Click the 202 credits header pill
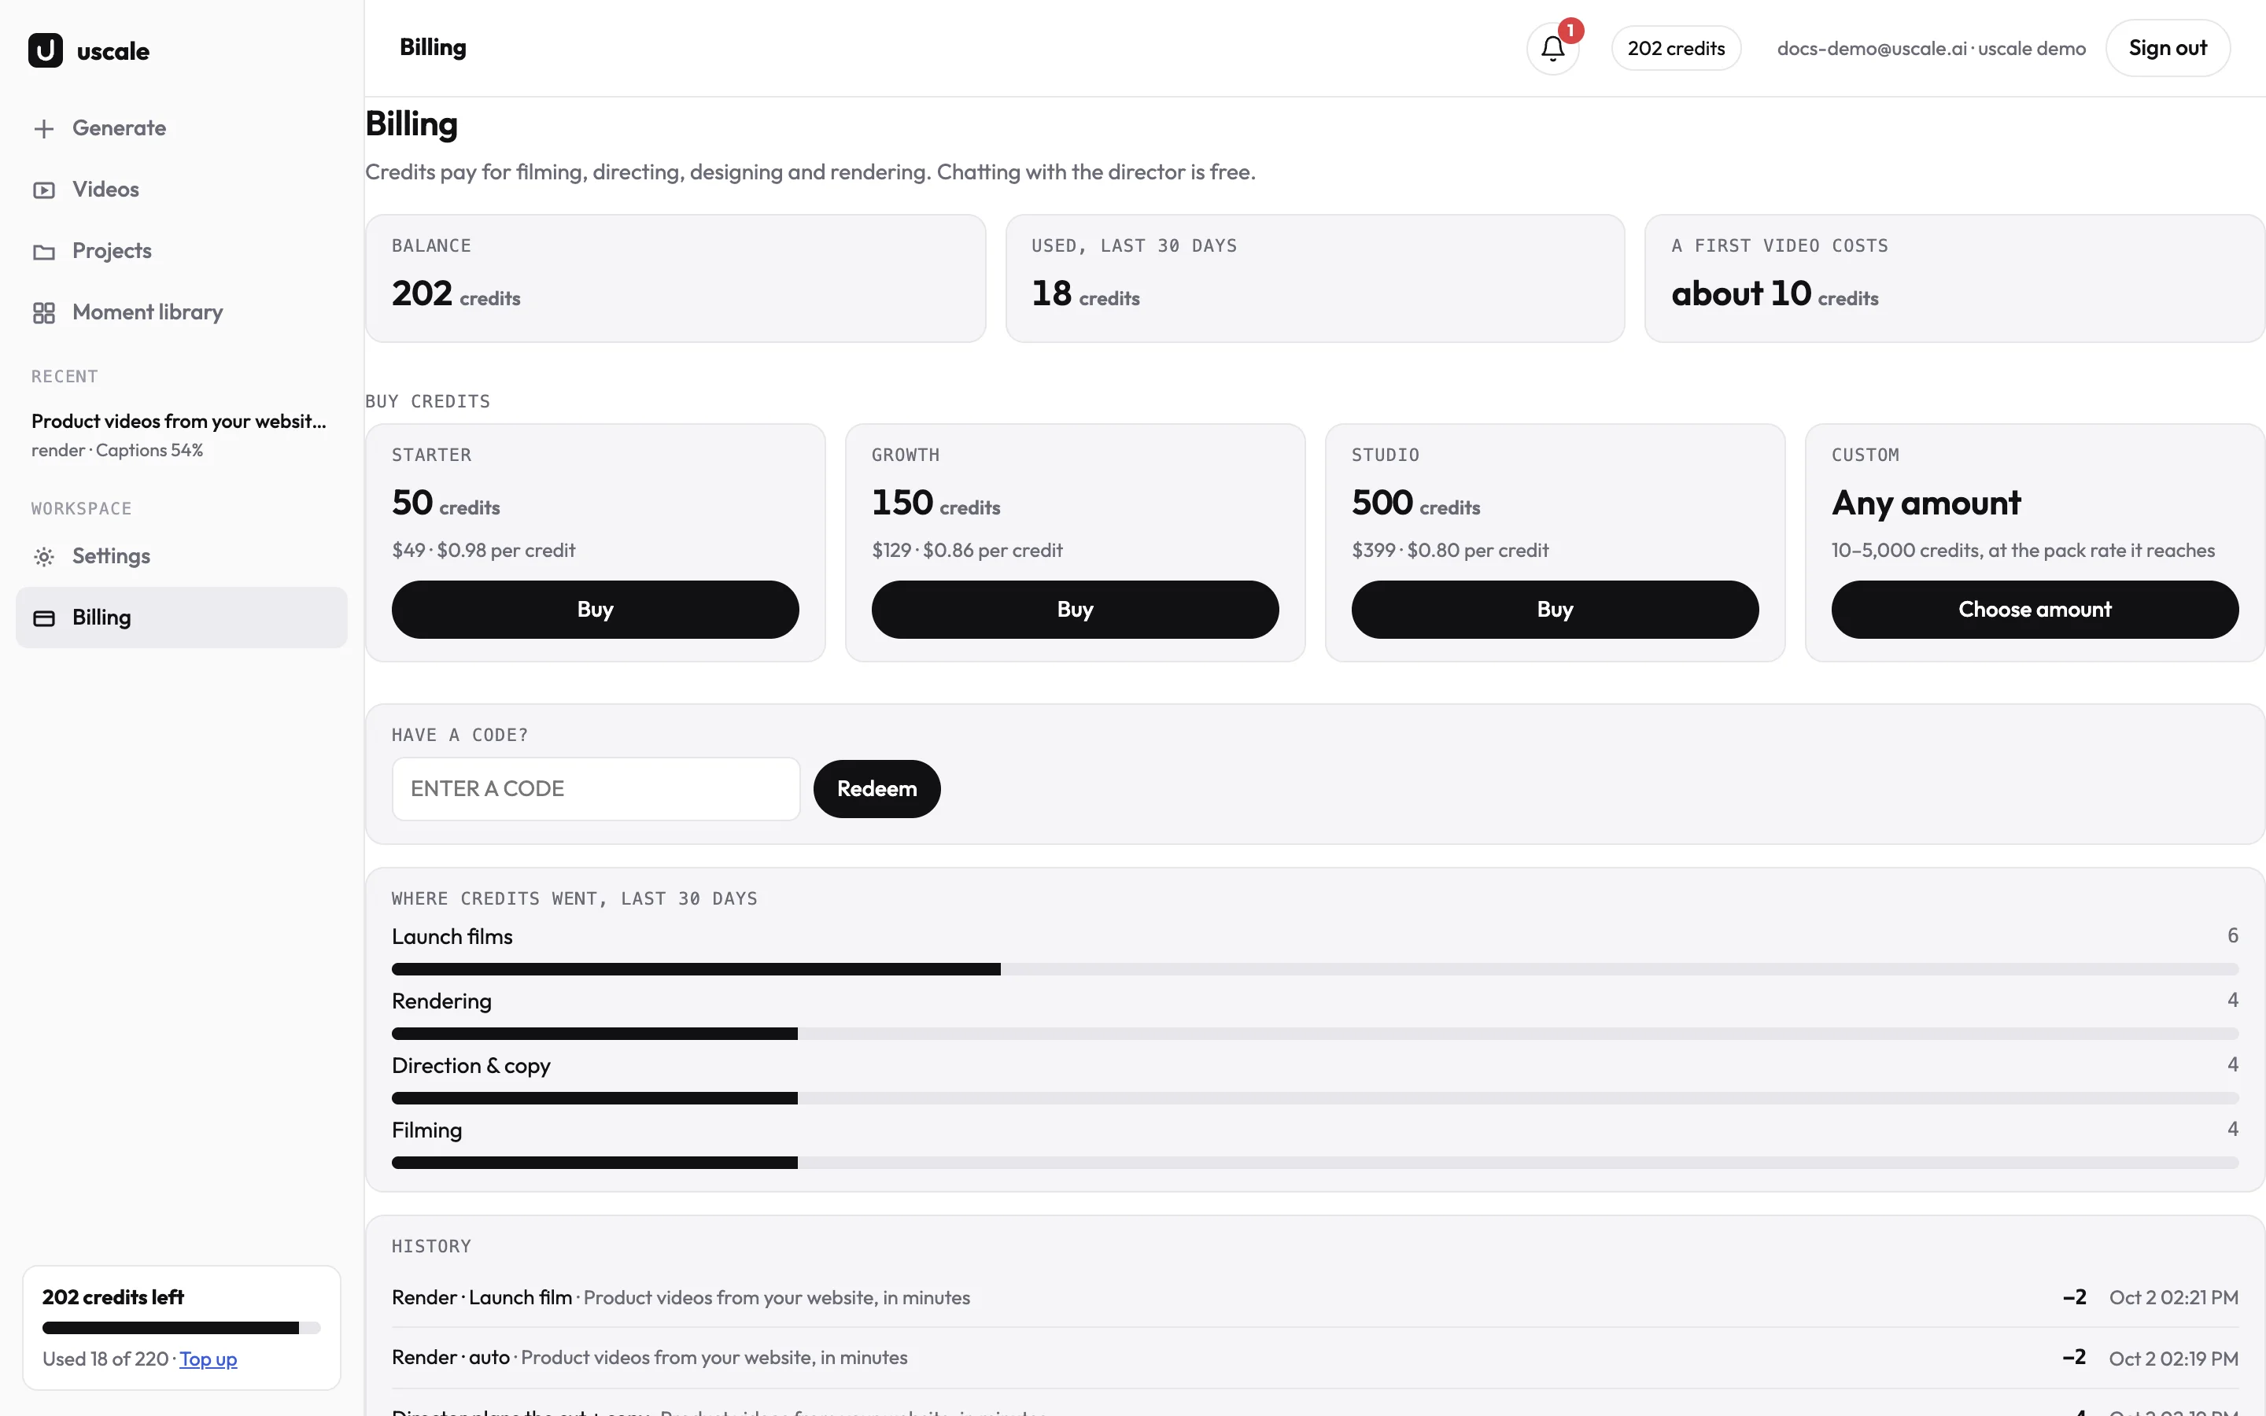 (x=1676, y=48)
